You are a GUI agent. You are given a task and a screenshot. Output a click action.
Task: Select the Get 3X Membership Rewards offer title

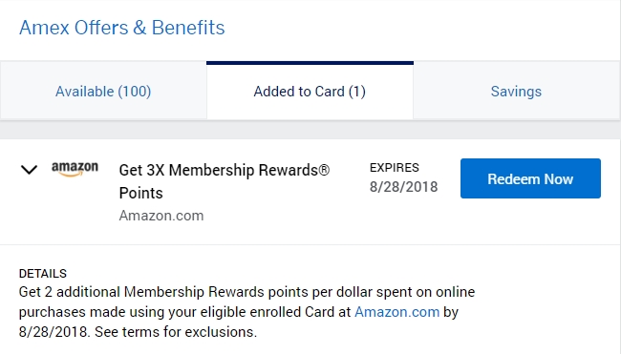225,181
